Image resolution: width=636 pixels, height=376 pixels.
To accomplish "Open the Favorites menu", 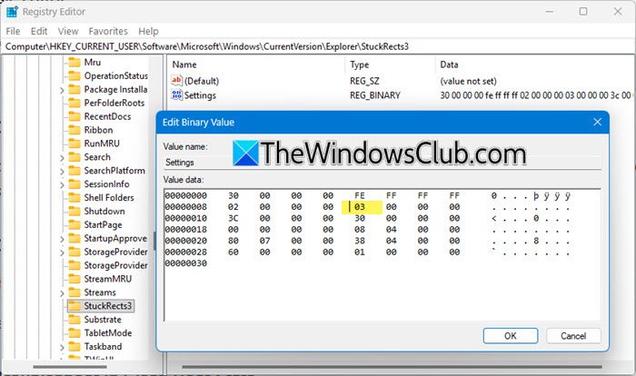I will click(108, 31).
